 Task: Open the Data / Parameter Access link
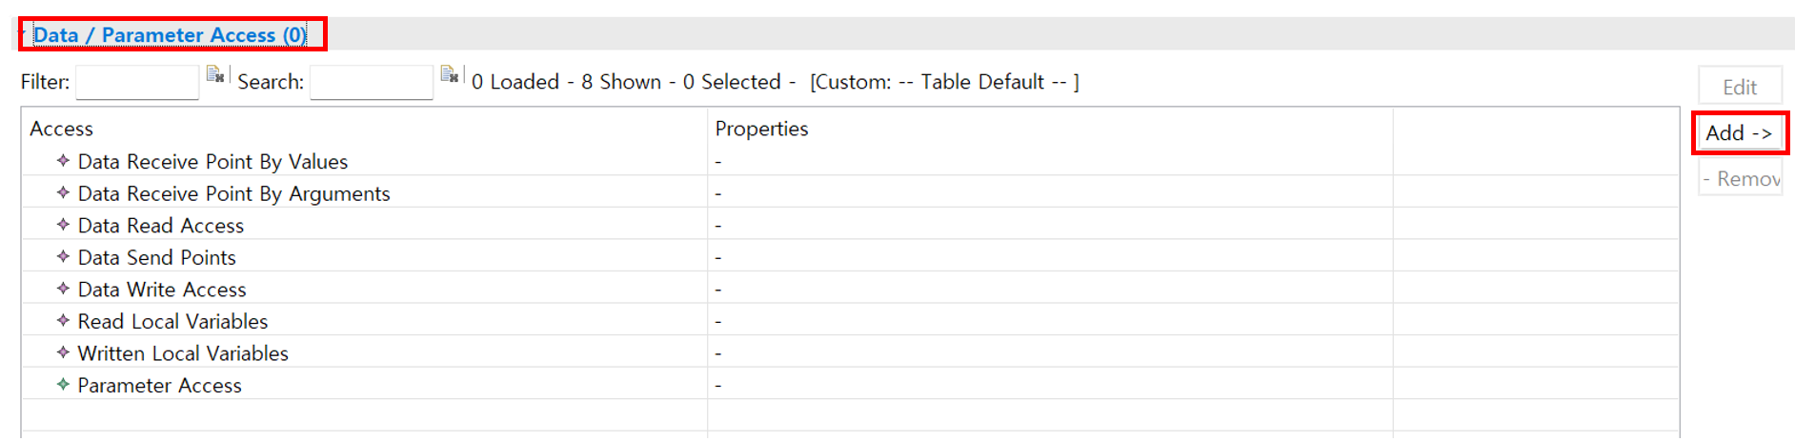click(170, 35)
